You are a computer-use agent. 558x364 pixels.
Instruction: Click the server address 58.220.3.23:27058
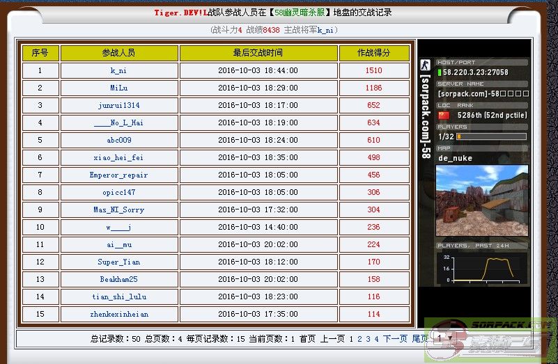(476, 72)
